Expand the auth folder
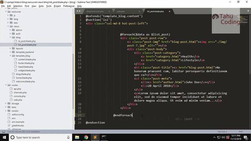The height and width of the screenshot is (141, 251). pos(10,34)
